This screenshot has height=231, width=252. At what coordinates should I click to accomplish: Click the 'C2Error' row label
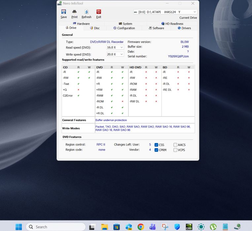click(68, 96)
